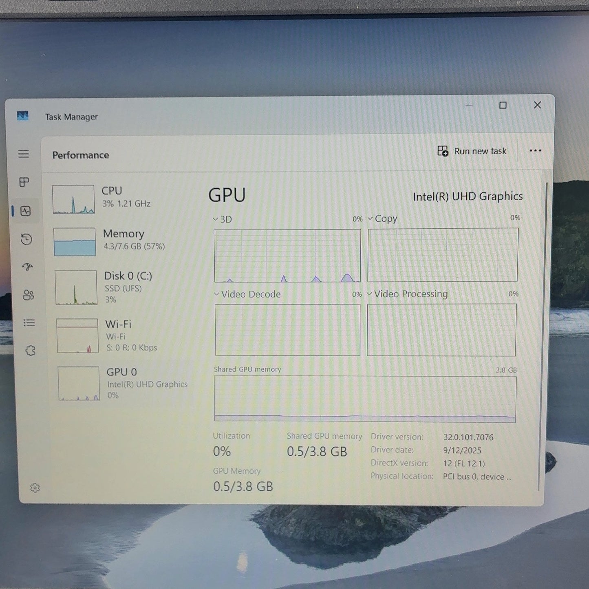Viewport: 589px width, 589px height.
Task: Open the Services puzzle icon
Action: pos(30,351)
